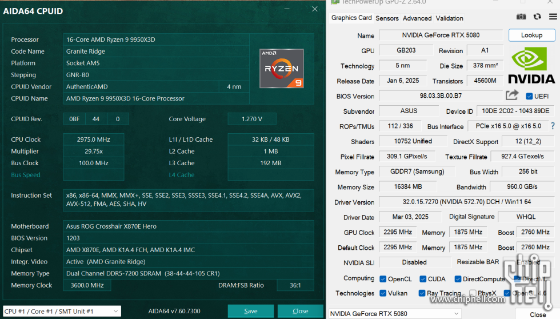Click the Core Voltage value 1.270 V
The height and width of the screenshot is (319, 560).
tap(252, 119)
